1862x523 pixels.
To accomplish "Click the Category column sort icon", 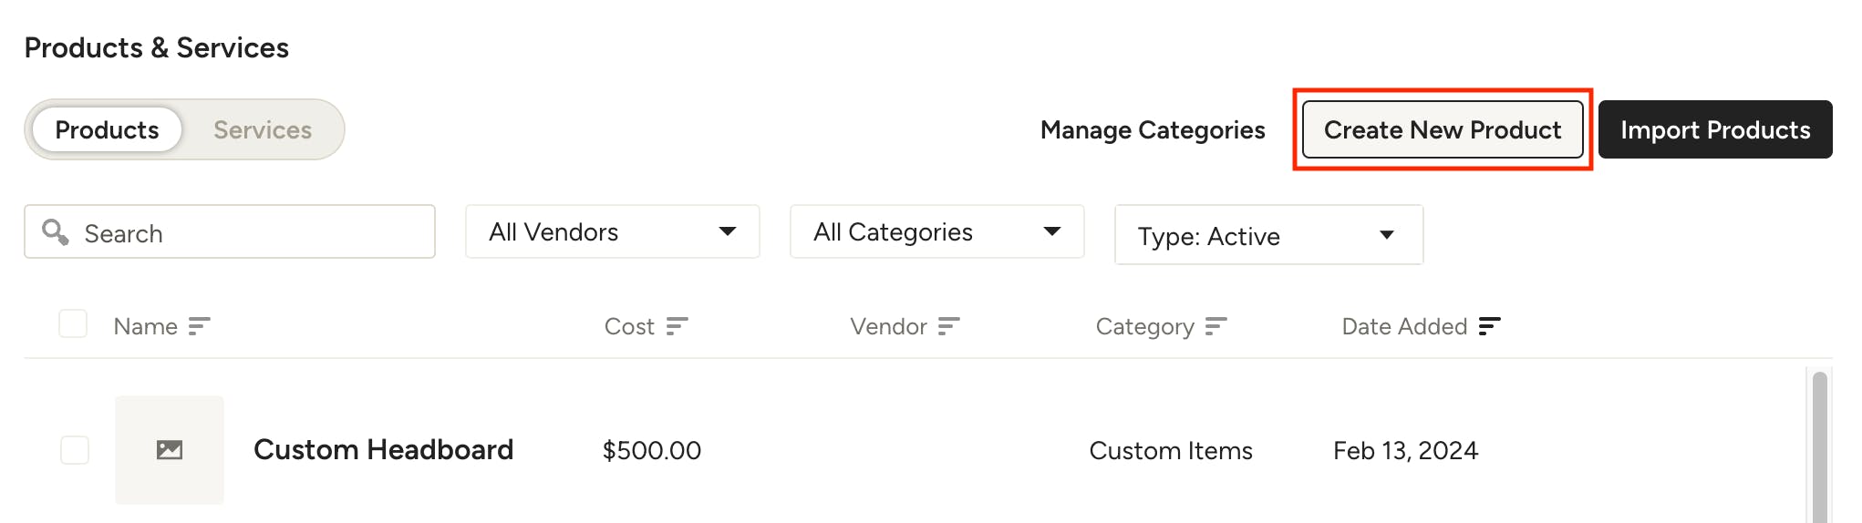I will tap(1215, 326).
